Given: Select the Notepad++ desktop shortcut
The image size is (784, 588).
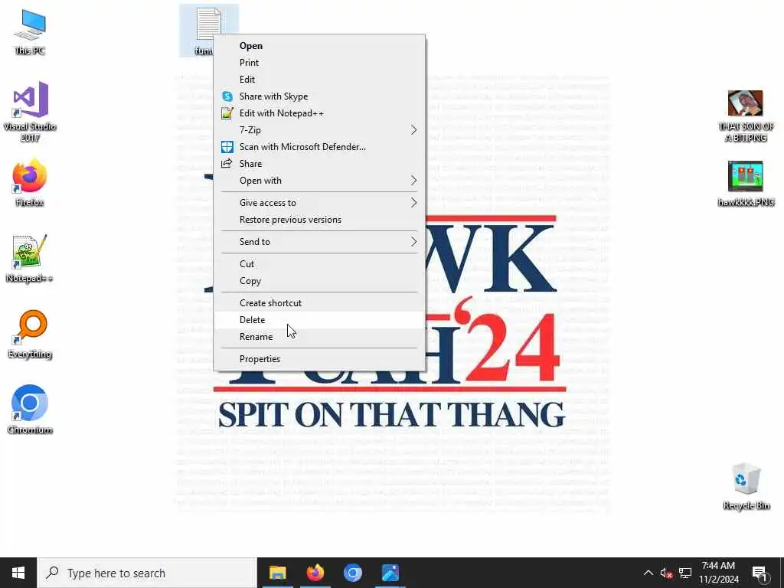Looking at the screenshot, I should (x=30, y=259).
